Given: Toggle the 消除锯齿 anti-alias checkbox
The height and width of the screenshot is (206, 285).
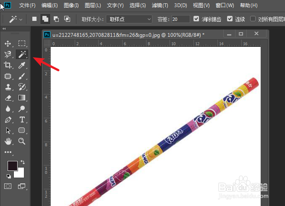Looking at the screenshot, I should (196, 19).
